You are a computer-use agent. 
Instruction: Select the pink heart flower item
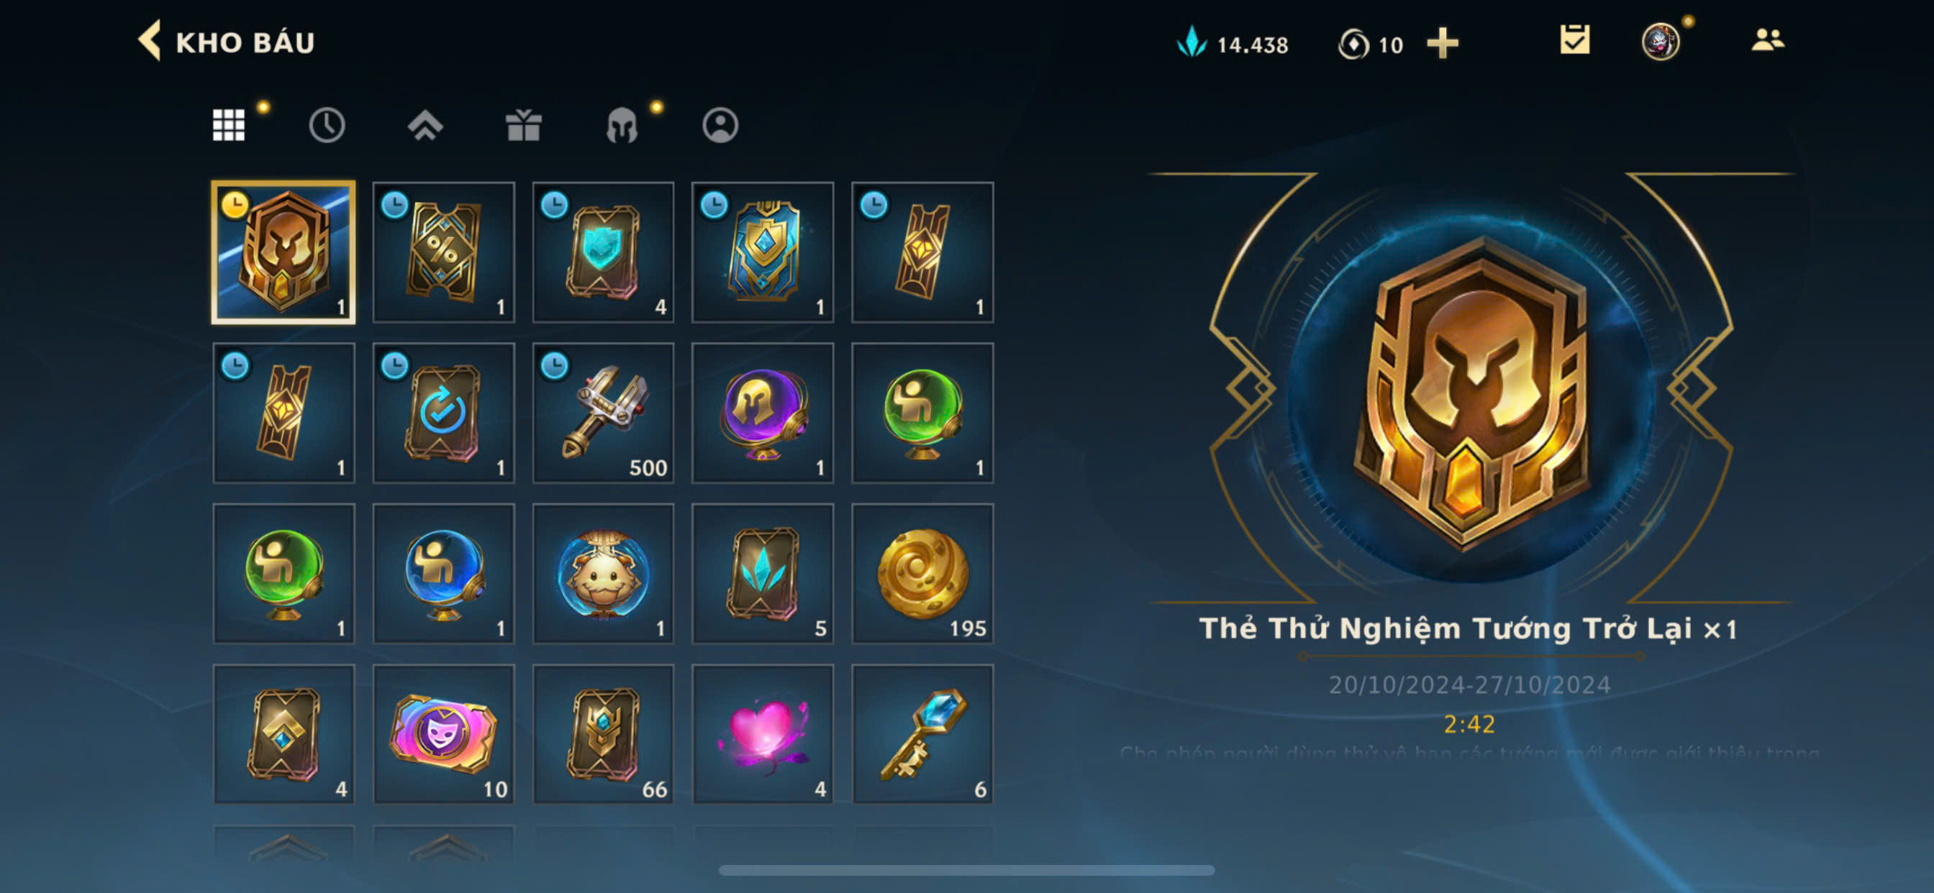(762, 734)
